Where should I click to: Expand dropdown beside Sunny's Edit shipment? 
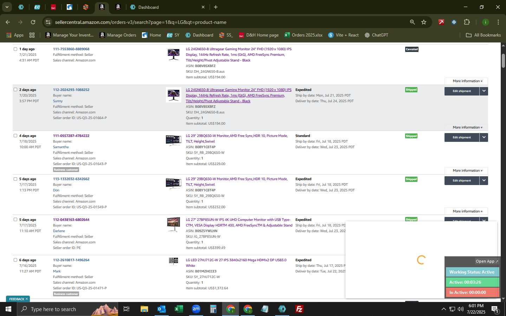click(x=484, y=91)
